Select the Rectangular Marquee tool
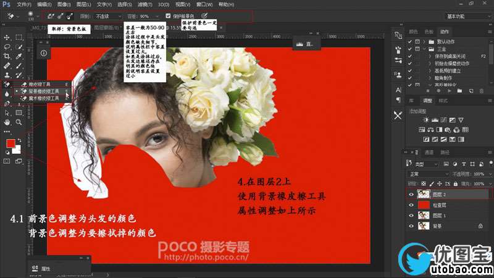 pyautogui.click(x=19, y=37)
